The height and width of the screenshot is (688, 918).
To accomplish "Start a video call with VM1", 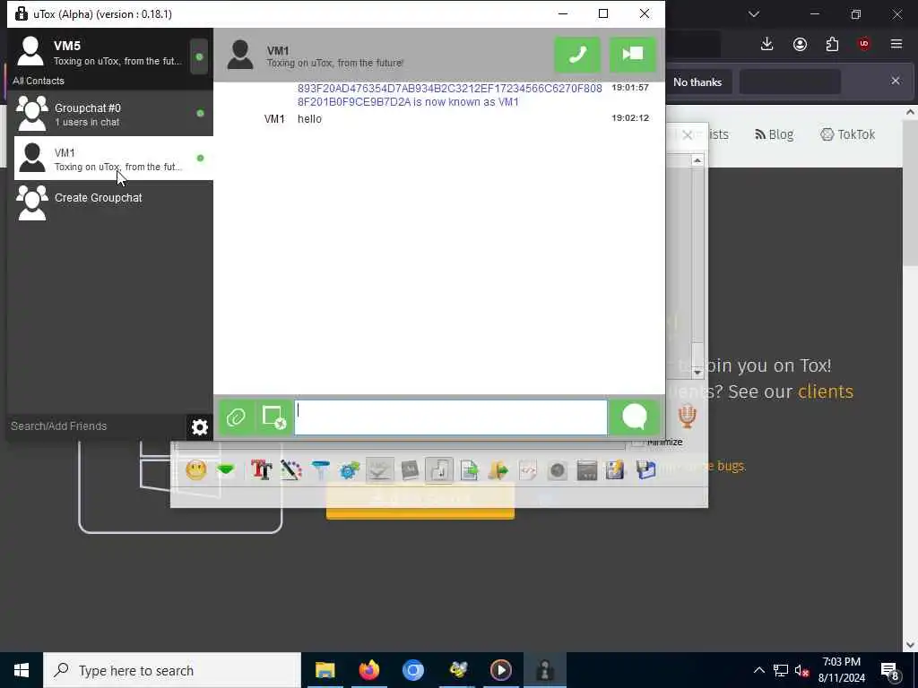I will click(632, 55).
